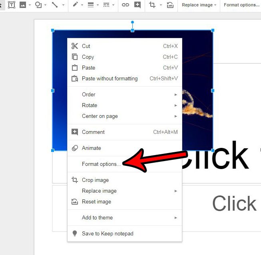Open the Border color dropdown arrow

[x=82, y=5]
